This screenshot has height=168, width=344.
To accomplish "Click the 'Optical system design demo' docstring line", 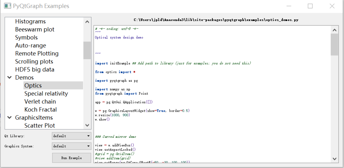I will click(119, 38).
